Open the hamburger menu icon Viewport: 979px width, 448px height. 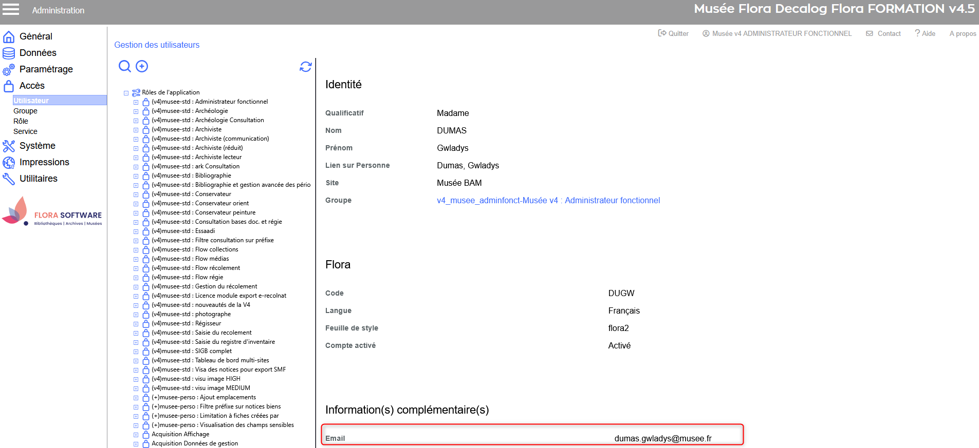(x=11, y=9)
